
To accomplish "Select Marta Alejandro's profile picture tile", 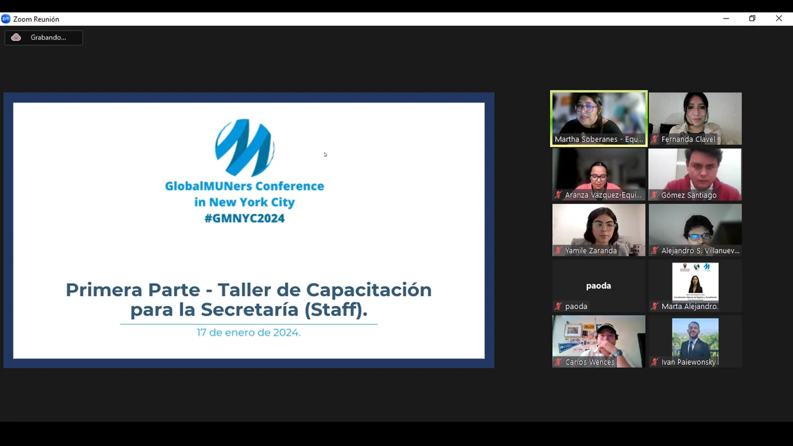I will [694, 282].
